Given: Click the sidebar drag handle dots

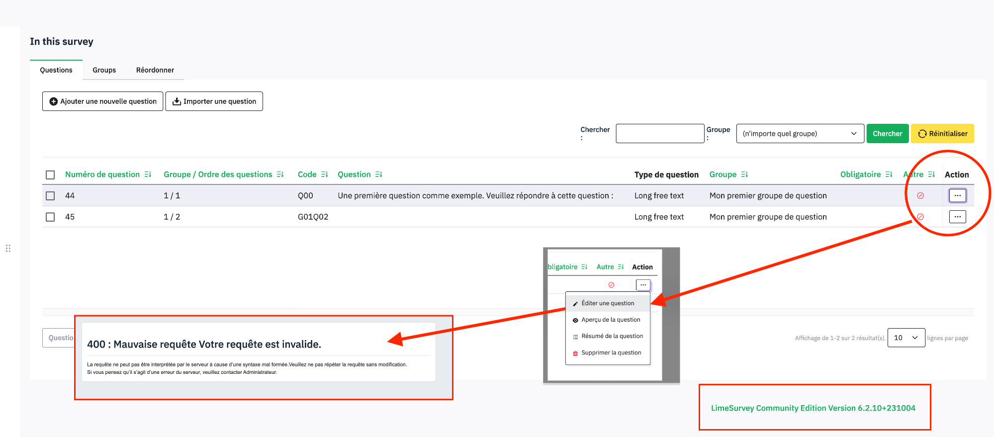Looking at the screenshot, I should pos(8,248).
